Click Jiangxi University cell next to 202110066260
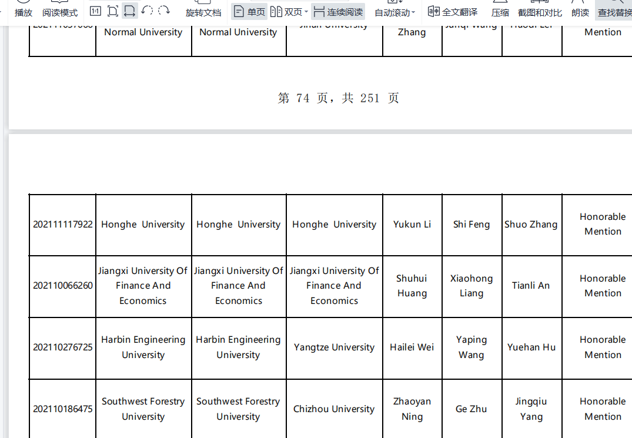The height and width of the screenshot is (438, 632). 143,286
